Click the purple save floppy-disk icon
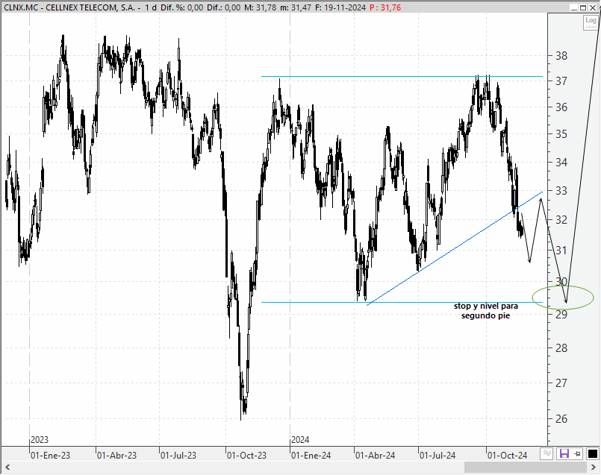The width and height of the screenshot is (601, 475). point(564,454)
